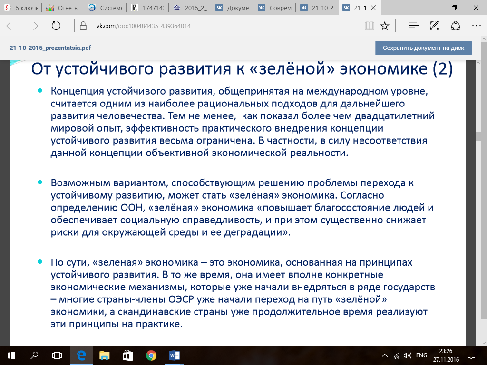Open the Hub panel icon
The height and width of the screenshot is (365, 487).
413,26
